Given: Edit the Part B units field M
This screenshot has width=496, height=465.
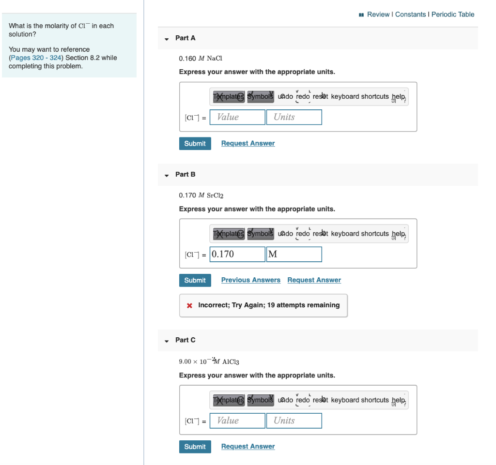Looking at the screenshot, I should (x=294, y=255).
